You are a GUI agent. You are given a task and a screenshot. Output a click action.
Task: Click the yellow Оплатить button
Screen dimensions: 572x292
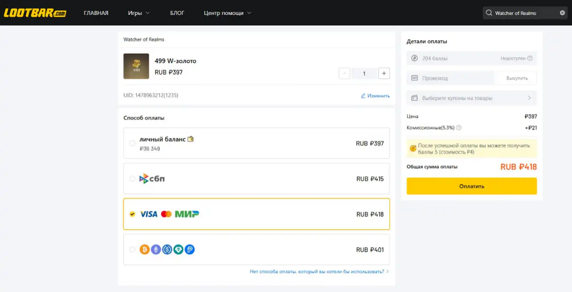point(472,186)
